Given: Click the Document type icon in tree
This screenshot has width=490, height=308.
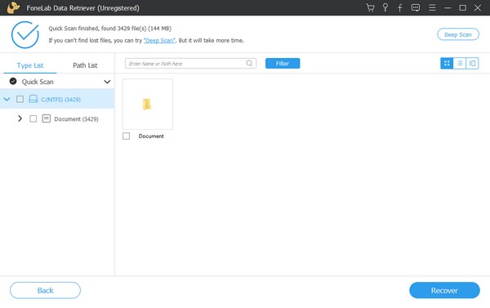Looking at the screenshot, I should point(47,118).
